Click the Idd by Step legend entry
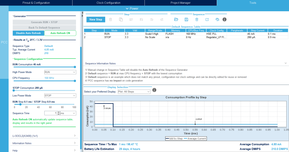This screenshot has height=152, width=289. (x=174, y=139)
